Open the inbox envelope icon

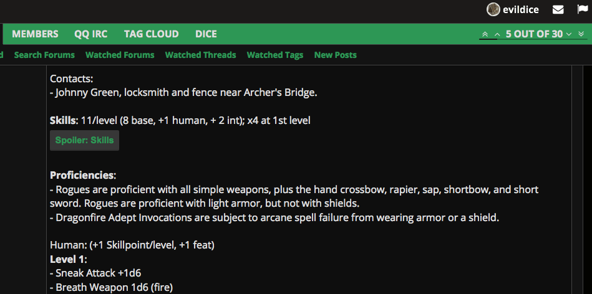(558, 9)
